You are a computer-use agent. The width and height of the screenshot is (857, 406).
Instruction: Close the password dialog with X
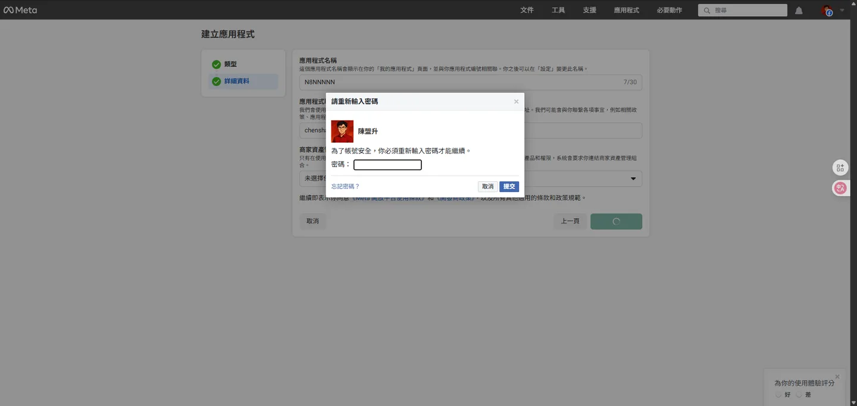pyautogui.click(x=516, y=102)
